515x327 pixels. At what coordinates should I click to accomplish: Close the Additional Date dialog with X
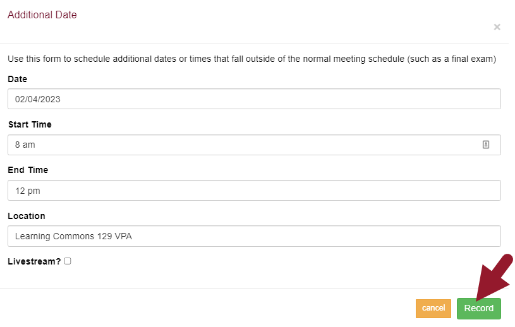tap(497, 27)
